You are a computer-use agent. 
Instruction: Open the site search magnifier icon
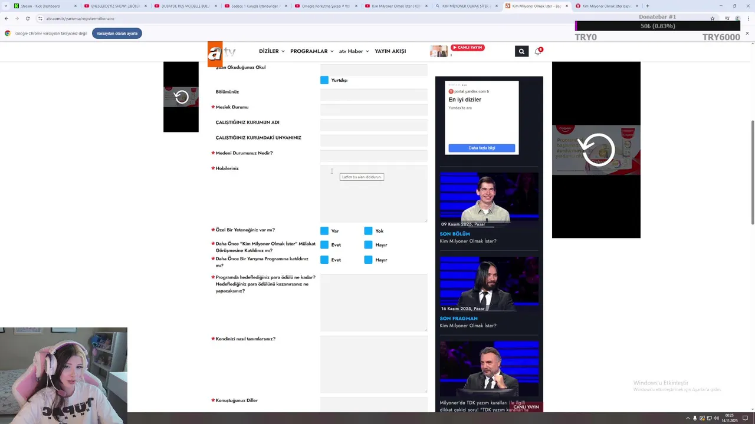(521, 51)
